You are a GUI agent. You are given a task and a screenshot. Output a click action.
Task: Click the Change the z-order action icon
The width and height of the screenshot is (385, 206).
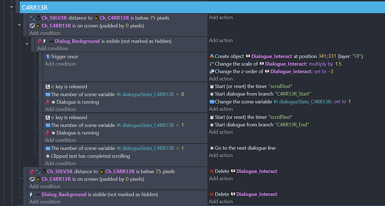point(211,71)
